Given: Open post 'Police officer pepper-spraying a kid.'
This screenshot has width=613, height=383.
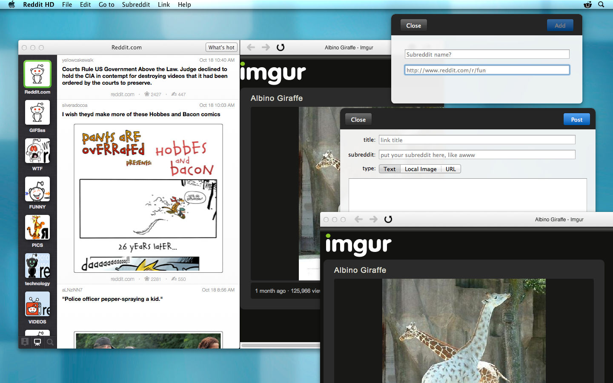Looking at the screenshot, I should pos(112,299).
